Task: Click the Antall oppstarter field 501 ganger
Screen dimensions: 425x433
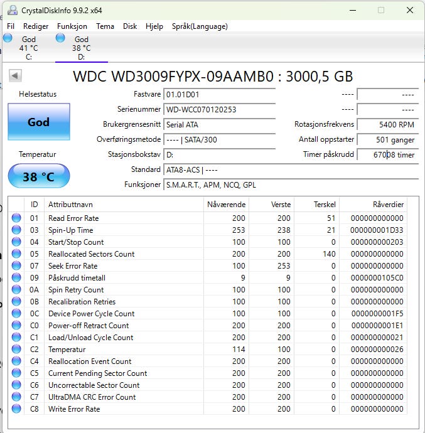Action: click(388, 139)
